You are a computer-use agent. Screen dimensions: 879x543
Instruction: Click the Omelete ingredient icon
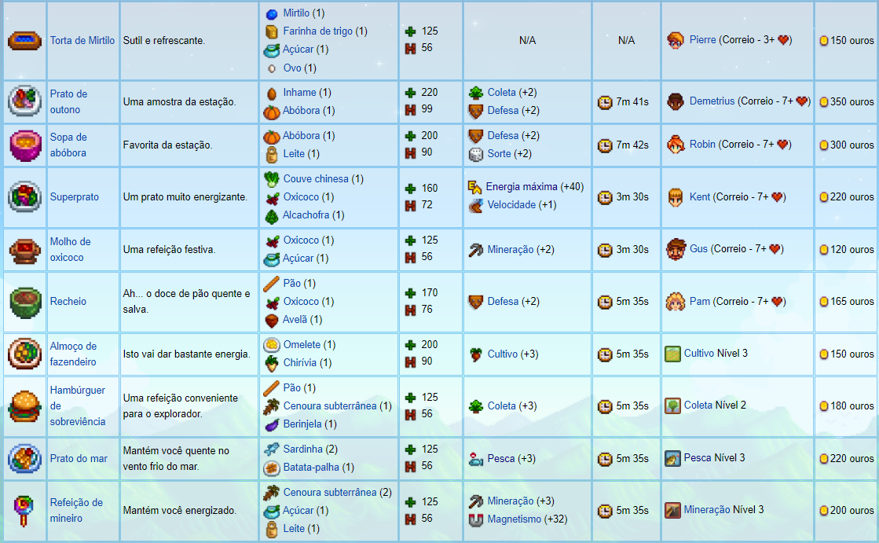271,344
